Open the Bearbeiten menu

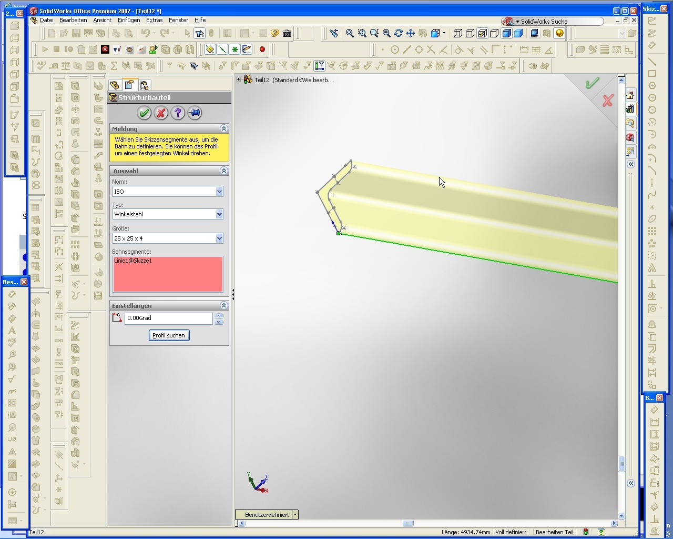(73, 20)
